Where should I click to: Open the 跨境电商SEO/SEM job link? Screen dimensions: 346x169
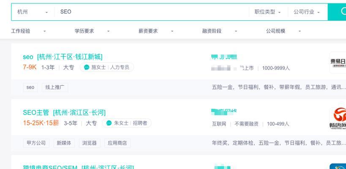(x=78, y=167)
